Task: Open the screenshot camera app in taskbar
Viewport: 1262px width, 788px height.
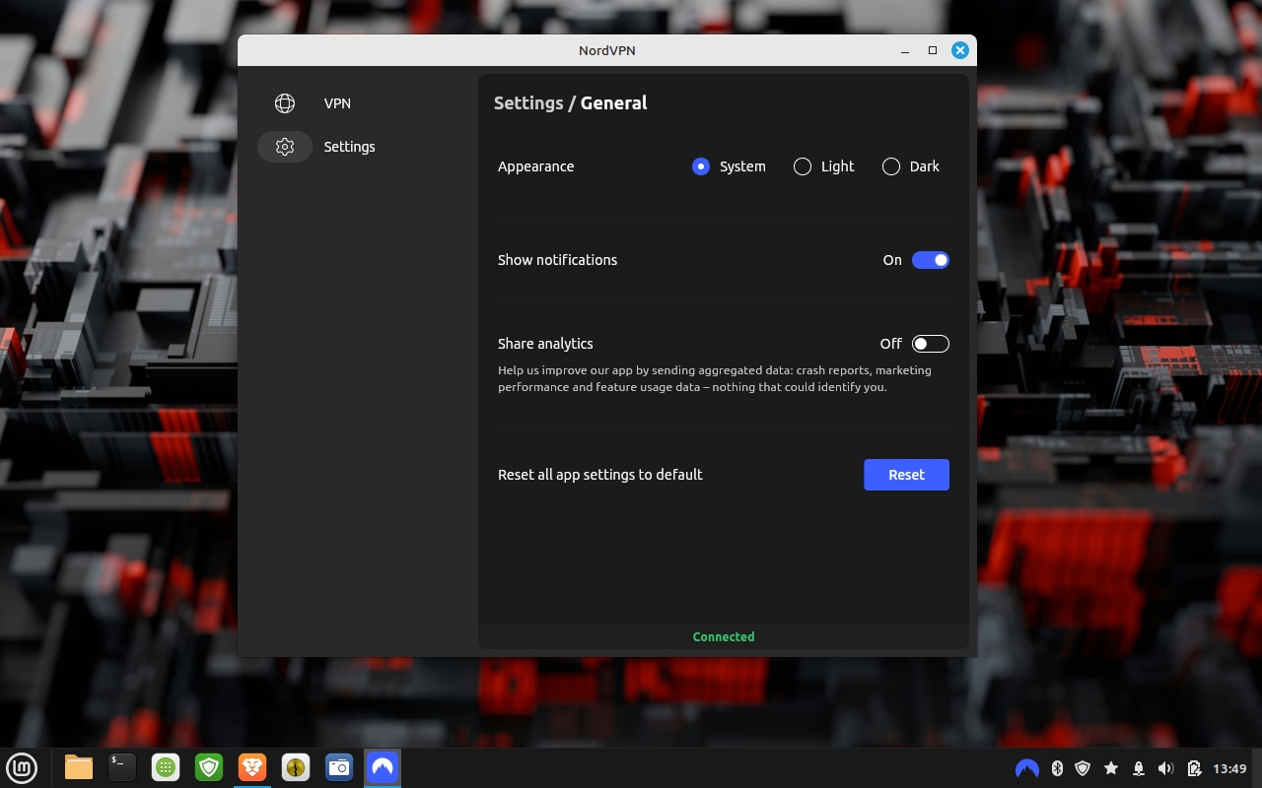Action: click(x=339, y=767)
